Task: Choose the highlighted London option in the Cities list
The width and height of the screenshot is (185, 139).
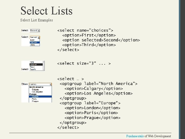Action: [40, 97]
